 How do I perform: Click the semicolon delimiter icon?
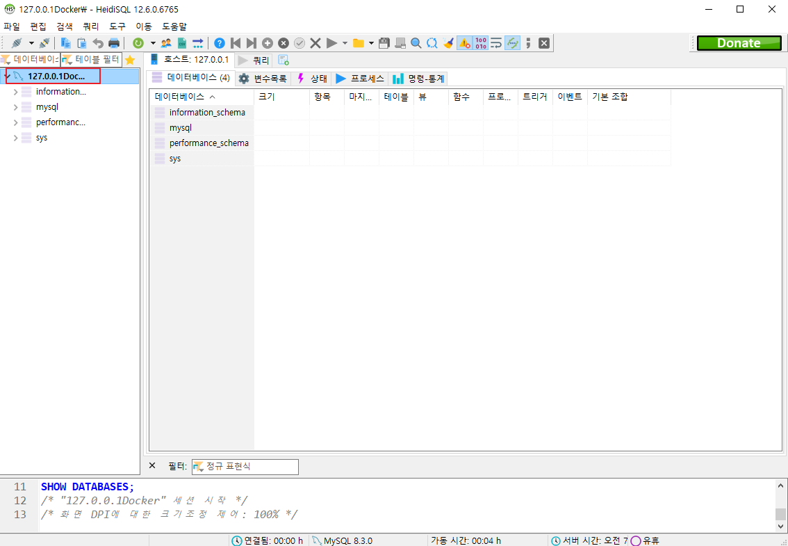528,43
